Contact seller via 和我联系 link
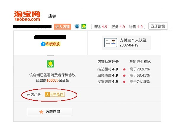 point(53,44)
